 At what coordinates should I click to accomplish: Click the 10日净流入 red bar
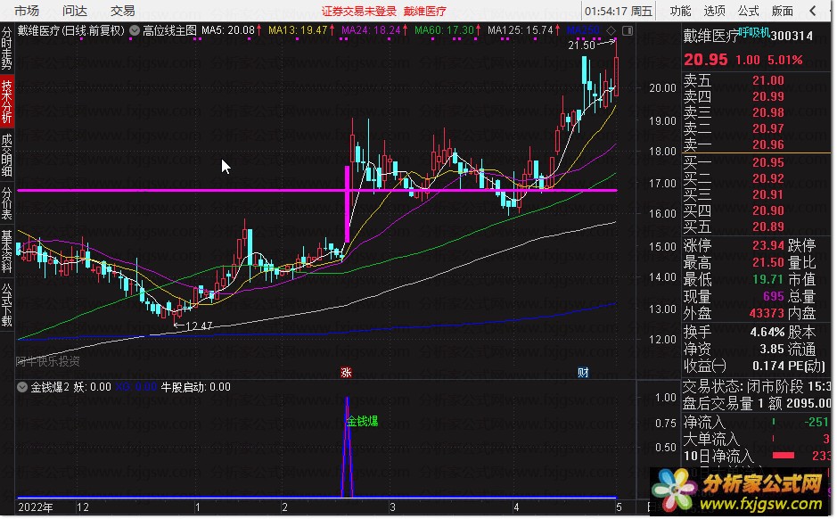coord(784,456)
